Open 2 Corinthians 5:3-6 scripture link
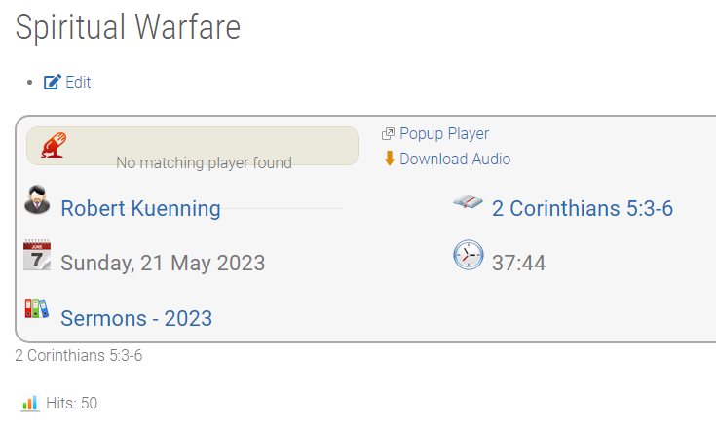This screenshot has width=716, height=426. pos(583,208)
